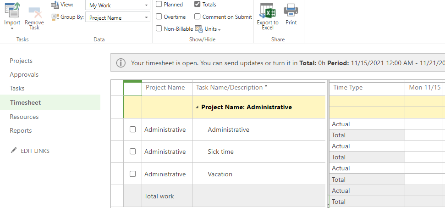Click Administrative project cell in Sick time row

click(167, 152)
